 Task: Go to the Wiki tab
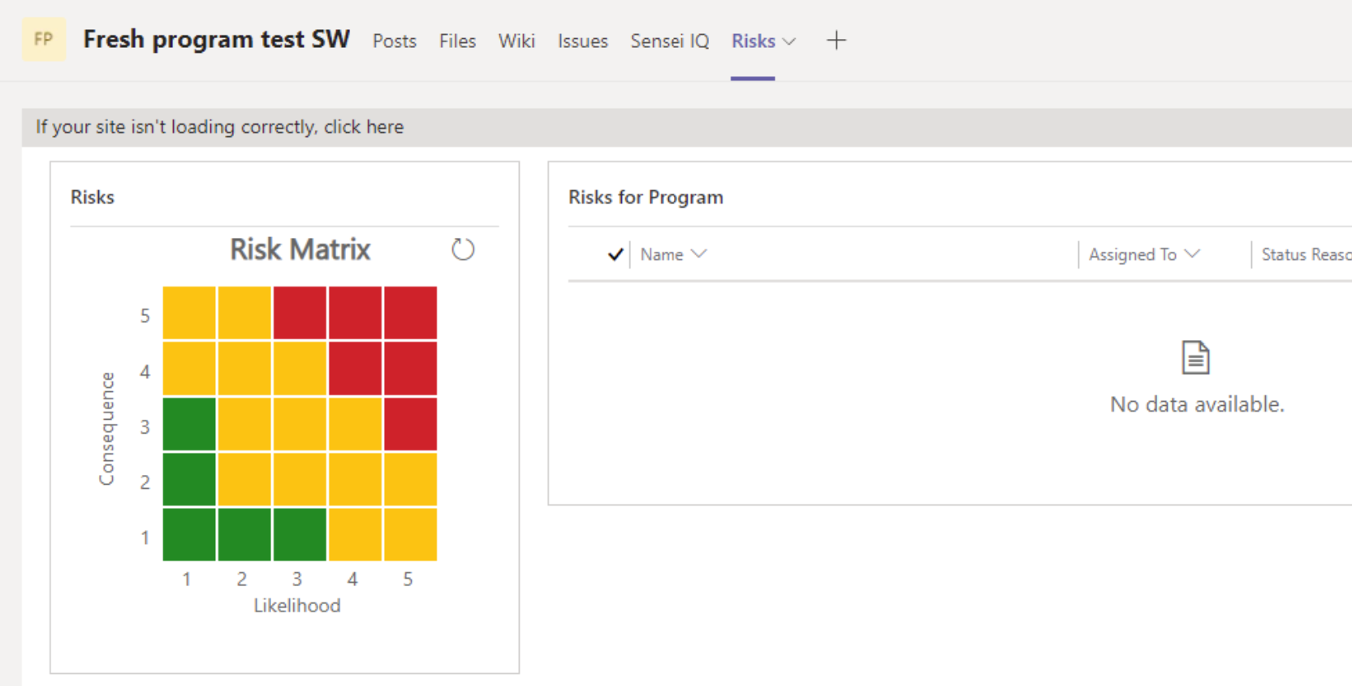point(516,41)
